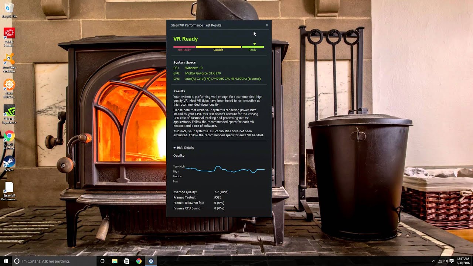Viewport: 473px width, 266px height.
Task: Collapse the Hide Details section
Action: click(184, 148)
